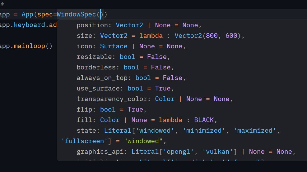Click the 'mainloop' method call
Image resolution: width=307 pixels, height=172 pixels.
(x=29, y=46)
